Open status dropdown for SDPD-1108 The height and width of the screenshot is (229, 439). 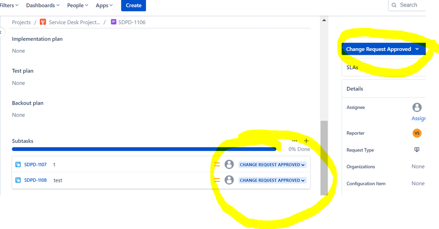point(272,180)
